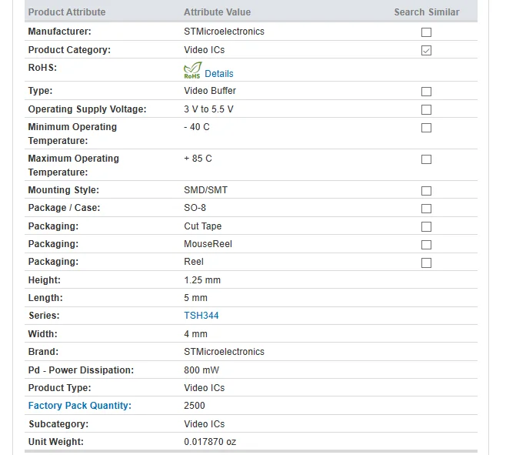The width and height of the screenshot is (516, 455).
Task: Click the STMicroelectronics value in Manufacturer row
Action: (x=224, y=32)
